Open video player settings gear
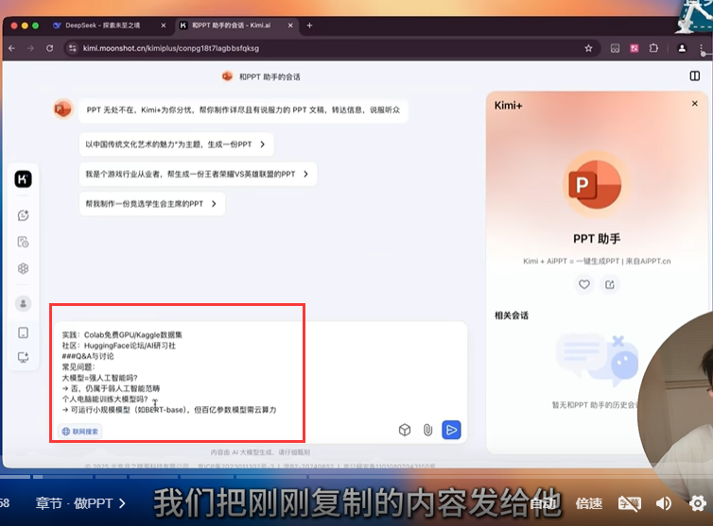The image size is (713, 526). 698,503
